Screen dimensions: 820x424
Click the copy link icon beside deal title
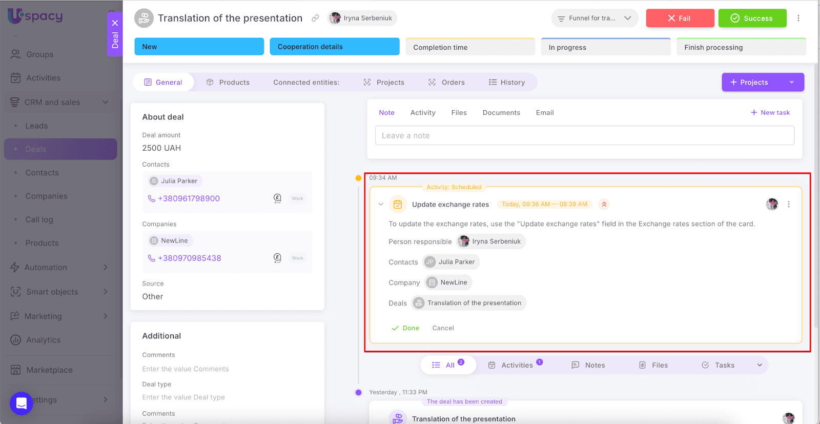[x=315, y=18]
